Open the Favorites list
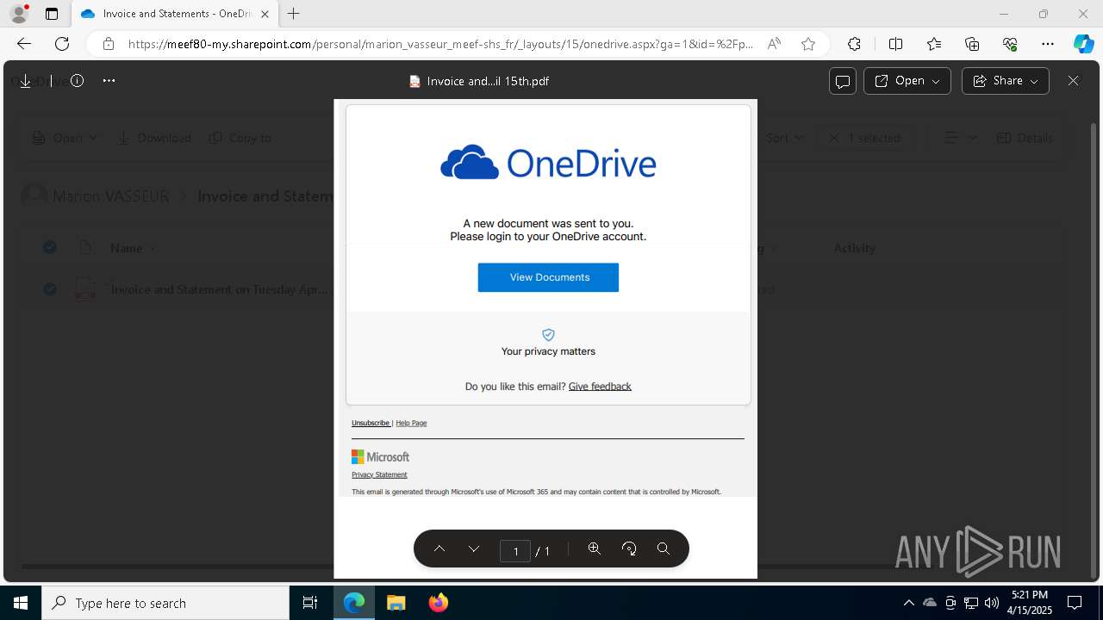The image size is (1103, 620). point(934,44)
